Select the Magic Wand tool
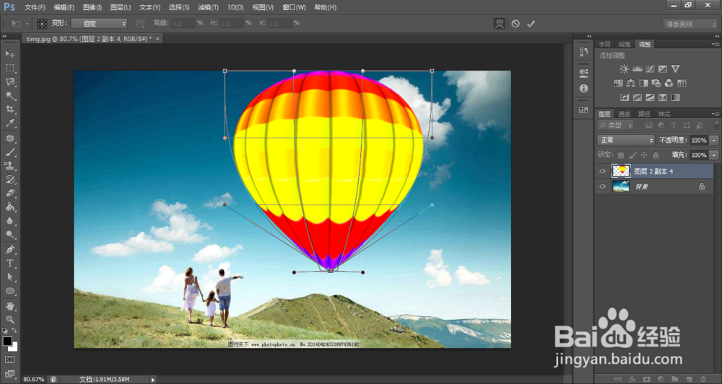Screen dimensions: 722x384 10,96
